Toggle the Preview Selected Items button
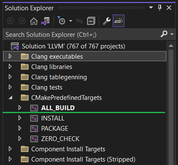The image size is (178, 165). click(x=118, y=21)
